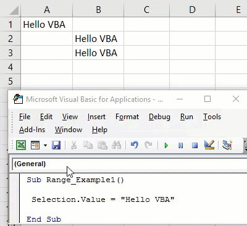The image size is (247, 226).
Task: Click row 1 header in Excel
Action: (x=10, y=24)
